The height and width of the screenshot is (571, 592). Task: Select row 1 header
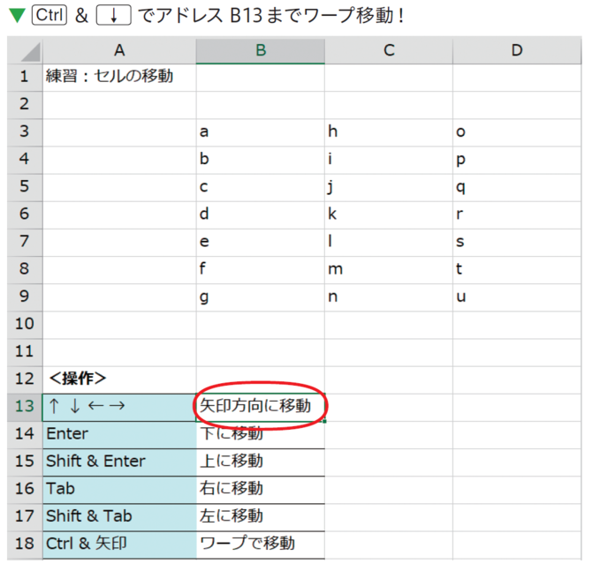point(25,78)
